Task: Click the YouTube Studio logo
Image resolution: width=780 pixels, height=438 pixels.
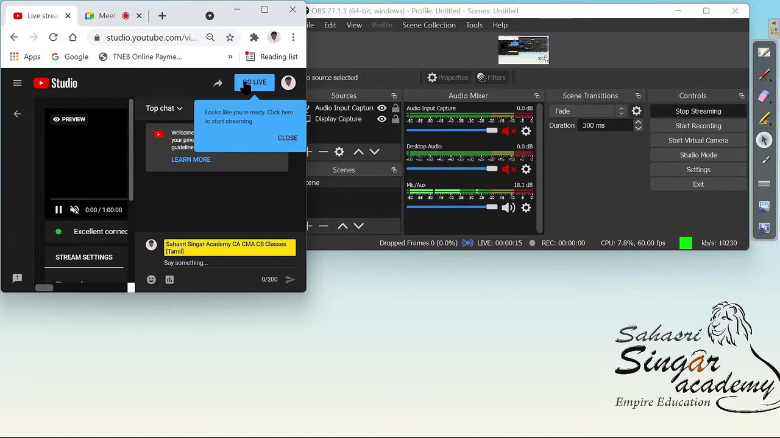Action: (x=55, y=83)
